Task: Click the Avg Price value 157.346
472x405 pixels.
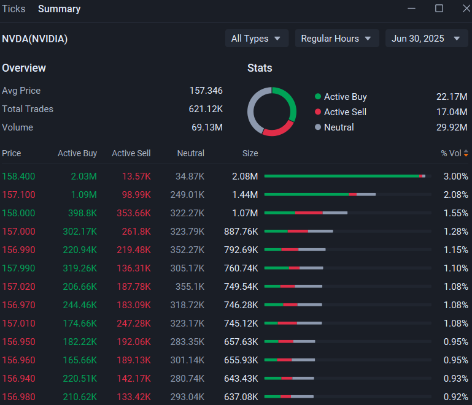Action: click(x=206, y=91)
